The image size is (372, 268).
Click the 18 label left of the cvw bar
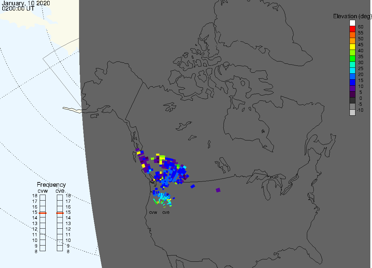(x=35, y=196)
